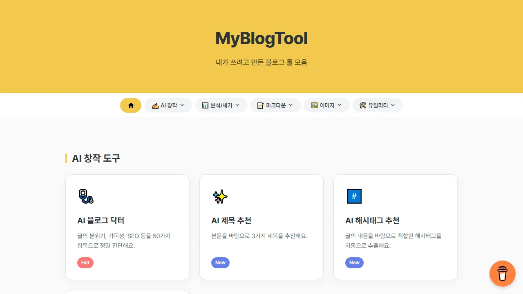Click the orange coffee cup floating button

503,274
